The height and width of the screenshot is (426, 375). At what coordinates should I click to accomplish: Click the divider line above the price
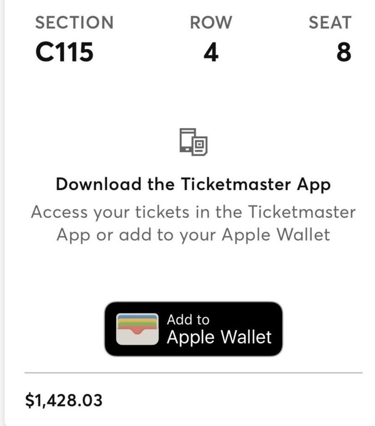coord(193,373)
